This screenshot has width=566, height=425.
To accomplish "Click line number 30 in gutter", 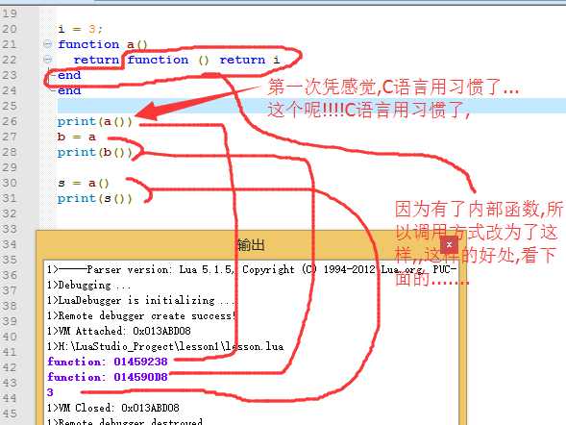I will 10,183.
